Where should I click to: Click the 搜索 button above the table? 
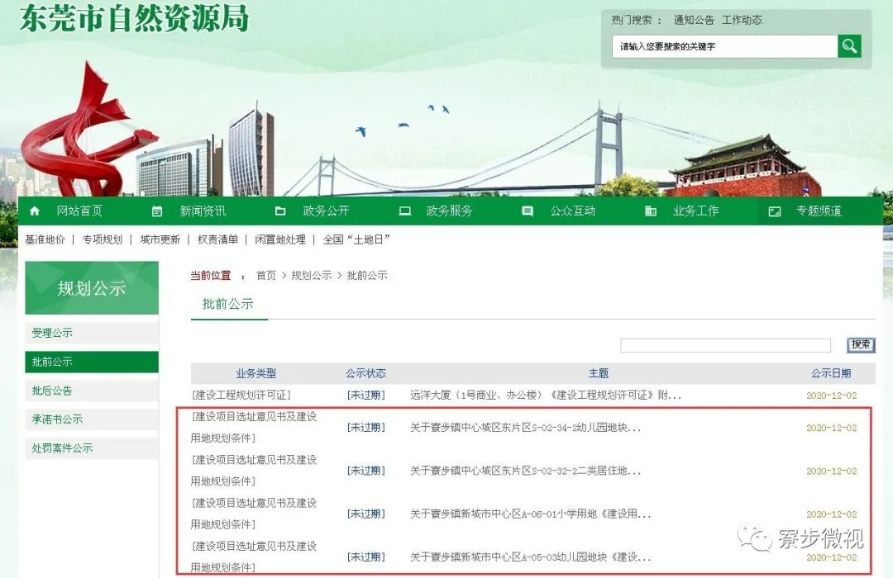point(861,345)
